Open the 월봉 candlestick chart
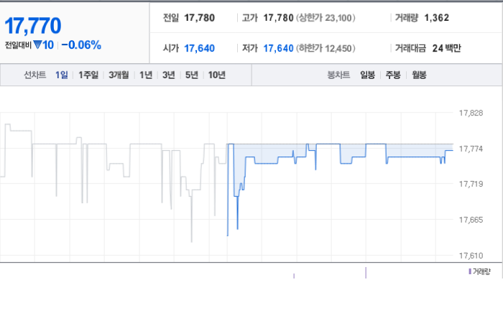Image resolution: width=503 pixels, height=323 pixels. [419, 75]
